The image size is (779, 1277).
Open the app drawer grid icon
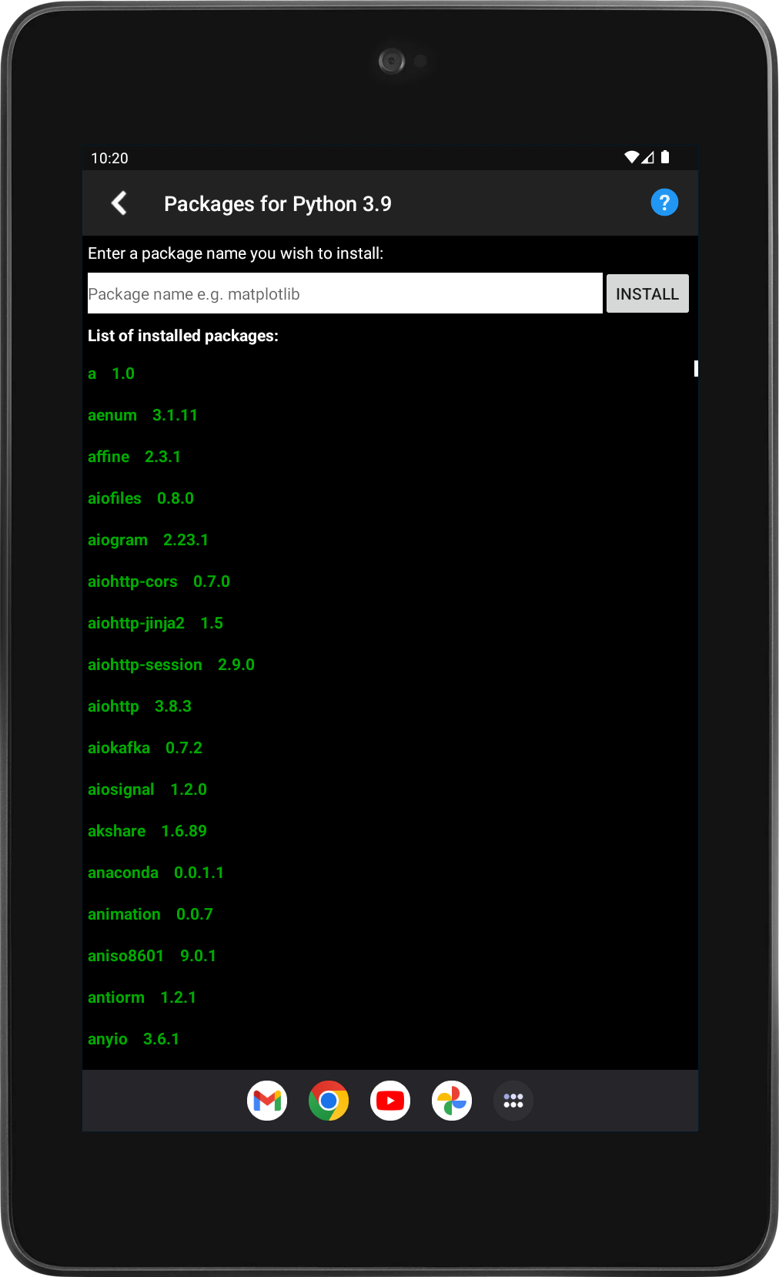coord(513,1101)
